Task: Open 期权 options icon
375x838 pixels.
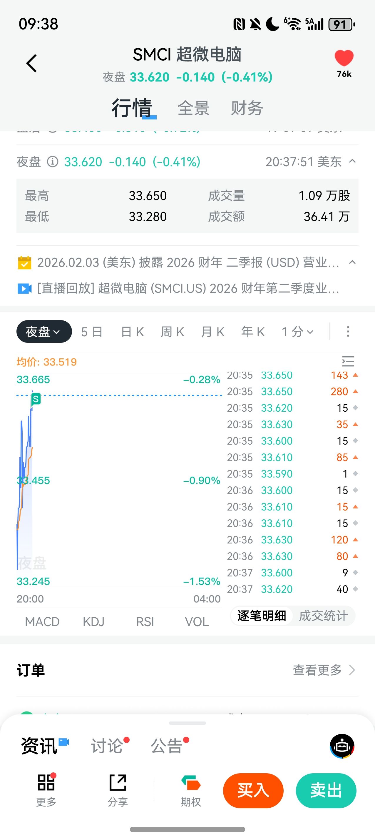Action: coord(191,789)
